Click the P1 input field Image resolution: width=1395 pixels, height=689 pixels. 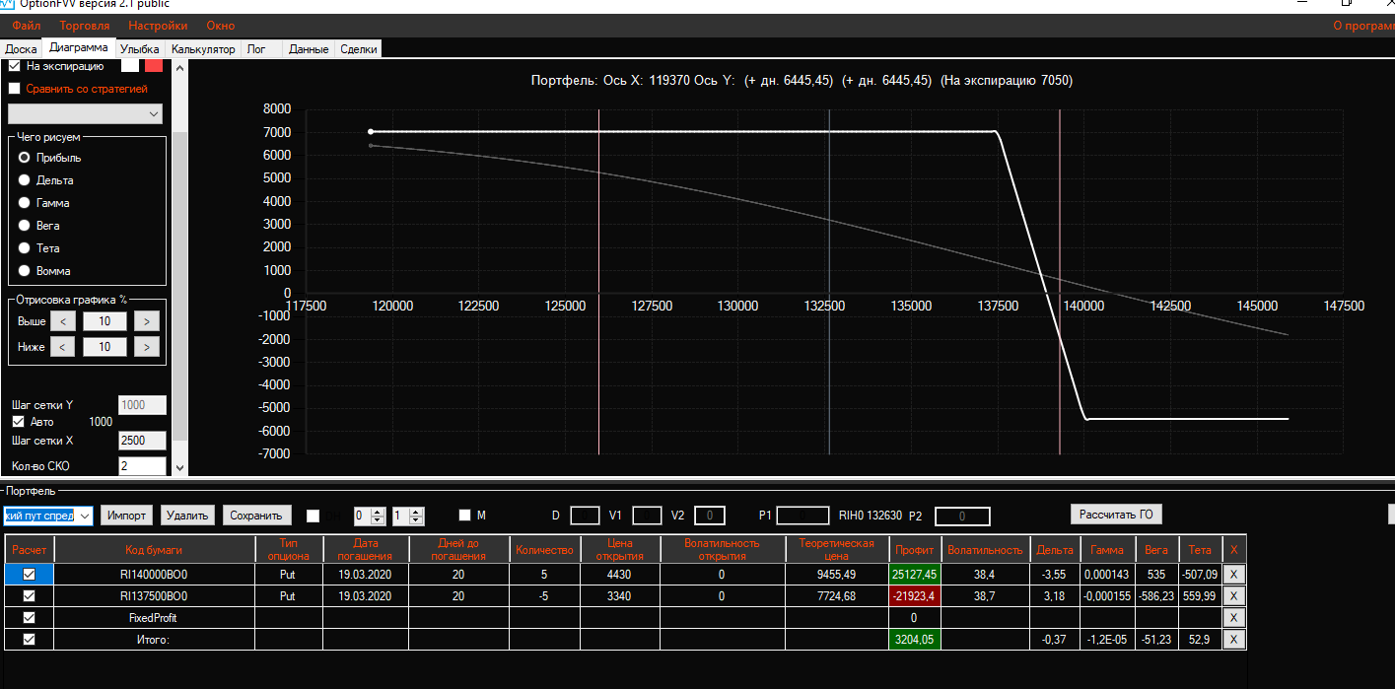pos(803,516)
